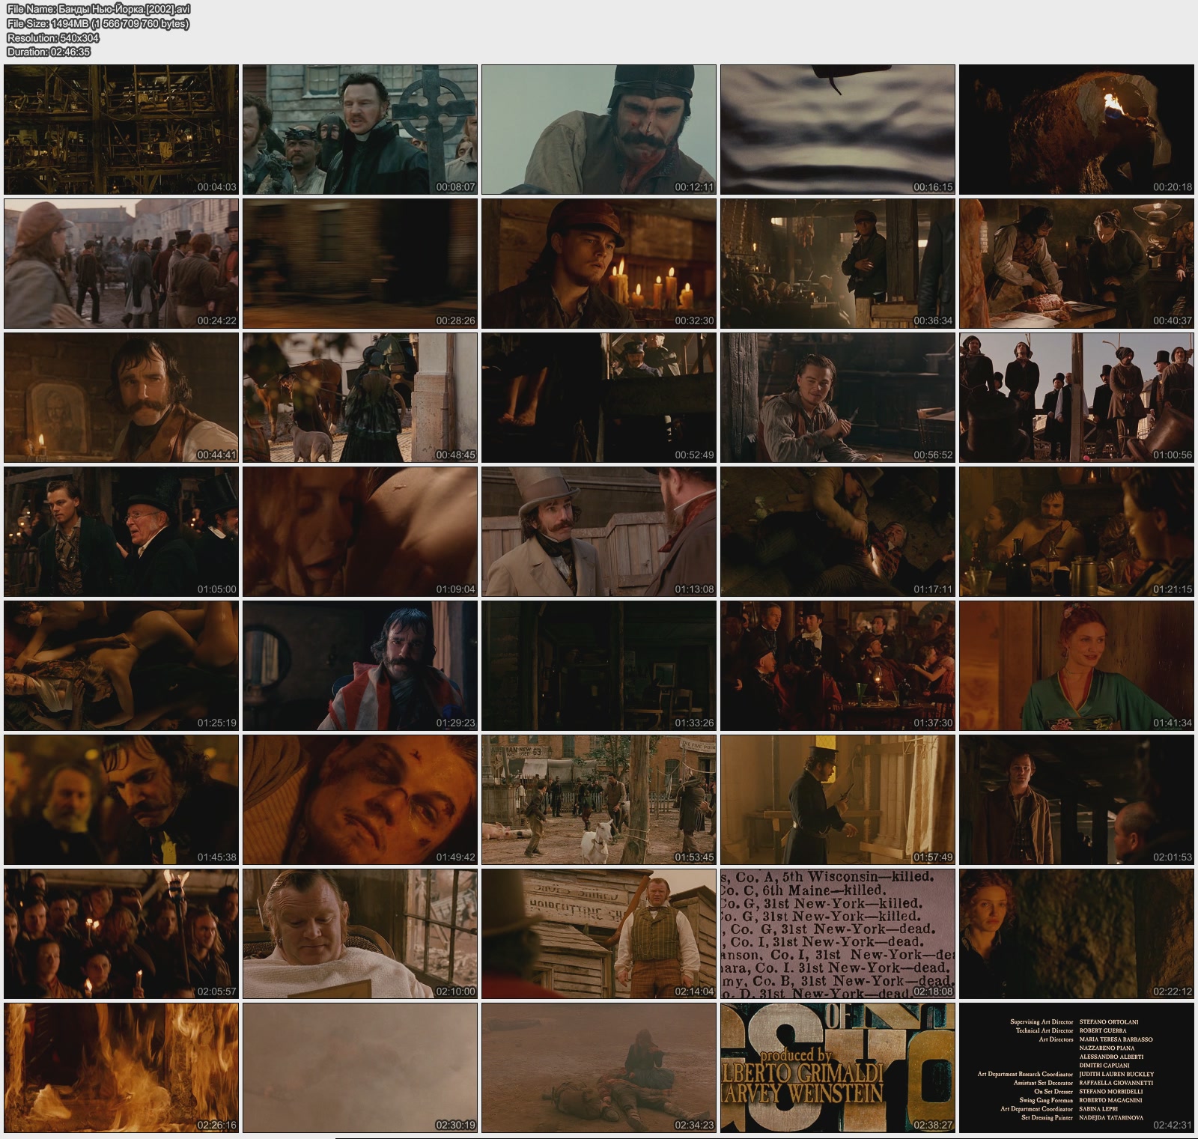Click the street square frame at 01:53:45
The image size is (1198, 1139).
pyautogui.click(x=598, y=800)
